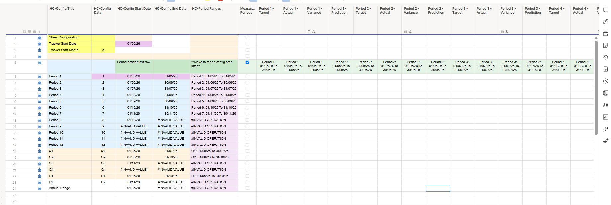
Task: Open the Attachments paperclip panel icon
Action: (606, 21)
